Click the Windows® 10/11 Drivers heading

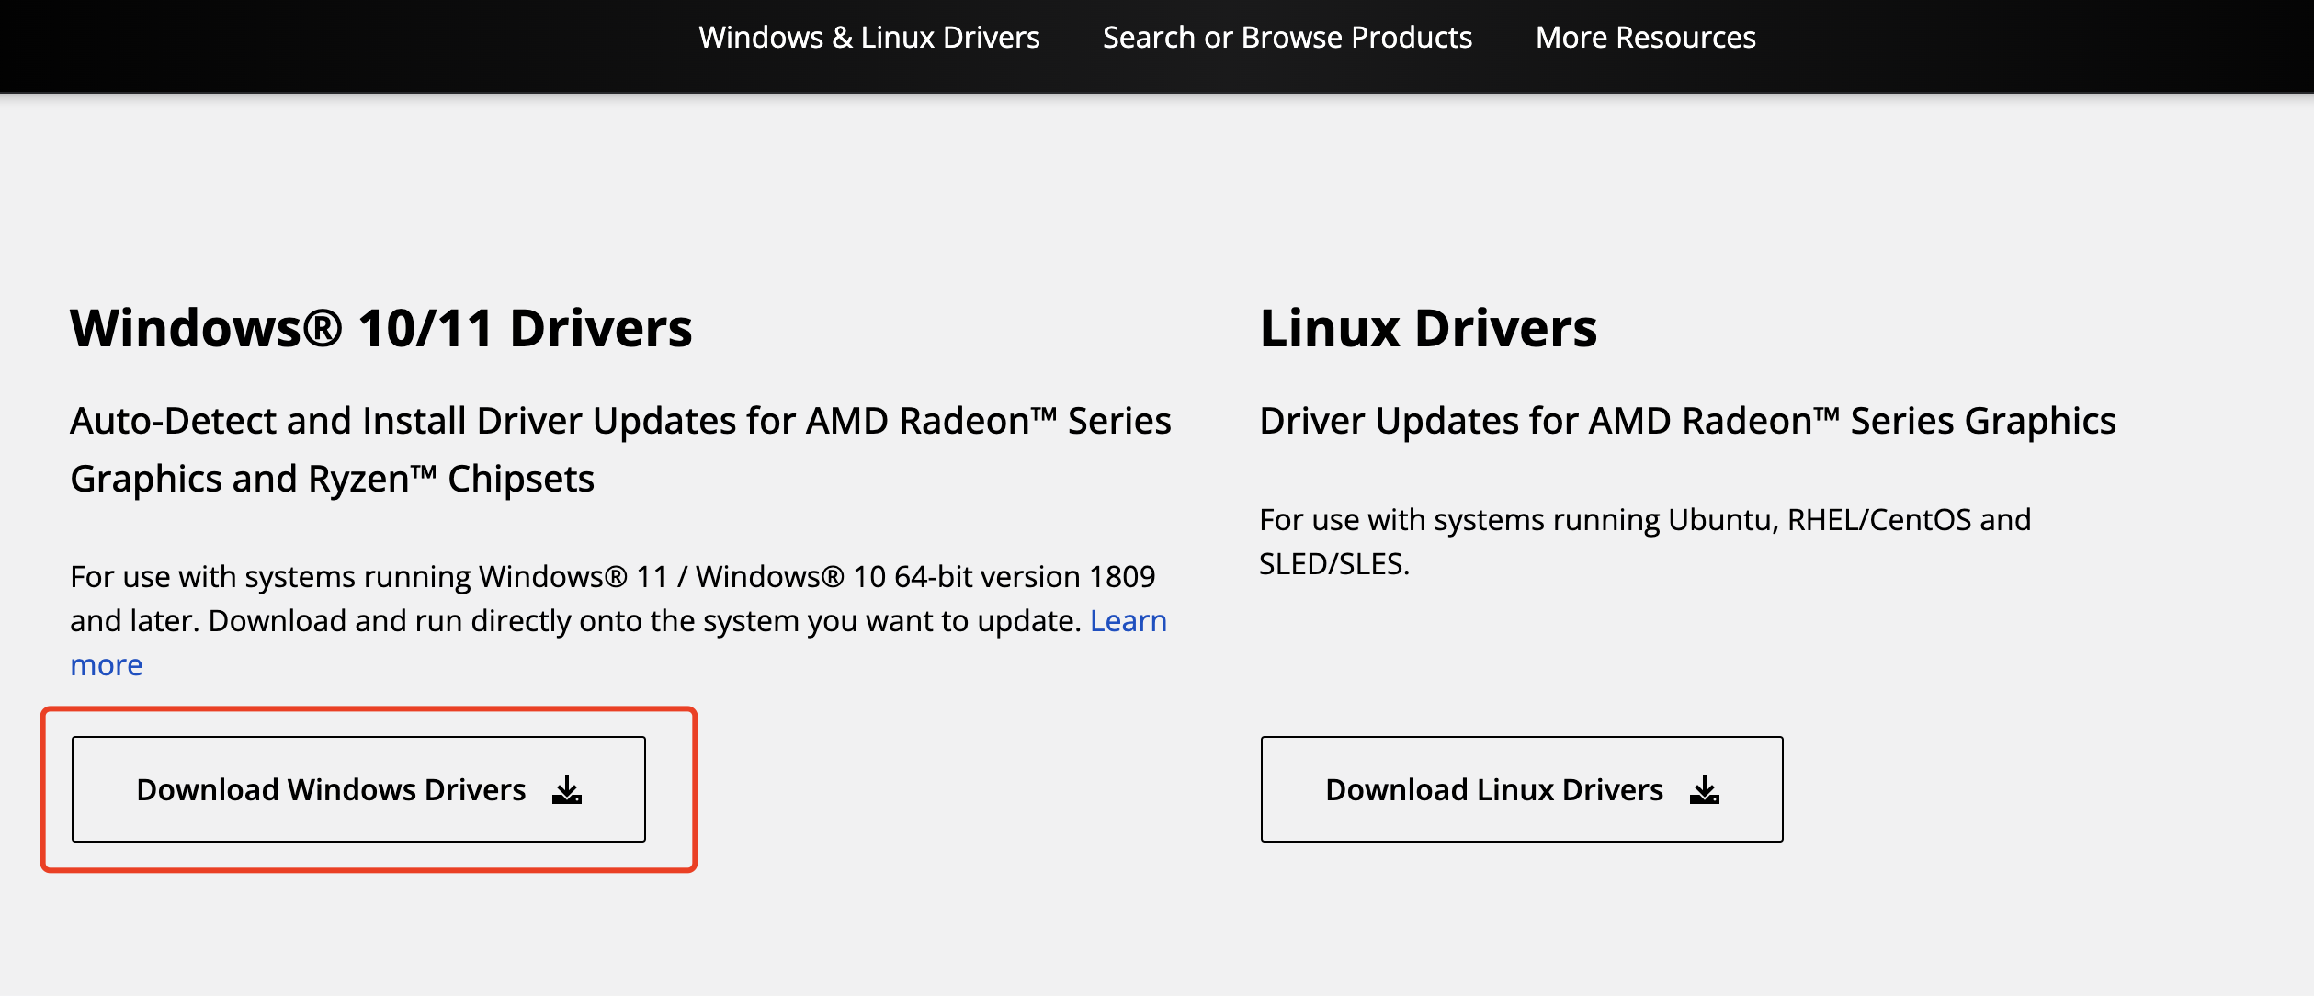click(x=380, y=328)
